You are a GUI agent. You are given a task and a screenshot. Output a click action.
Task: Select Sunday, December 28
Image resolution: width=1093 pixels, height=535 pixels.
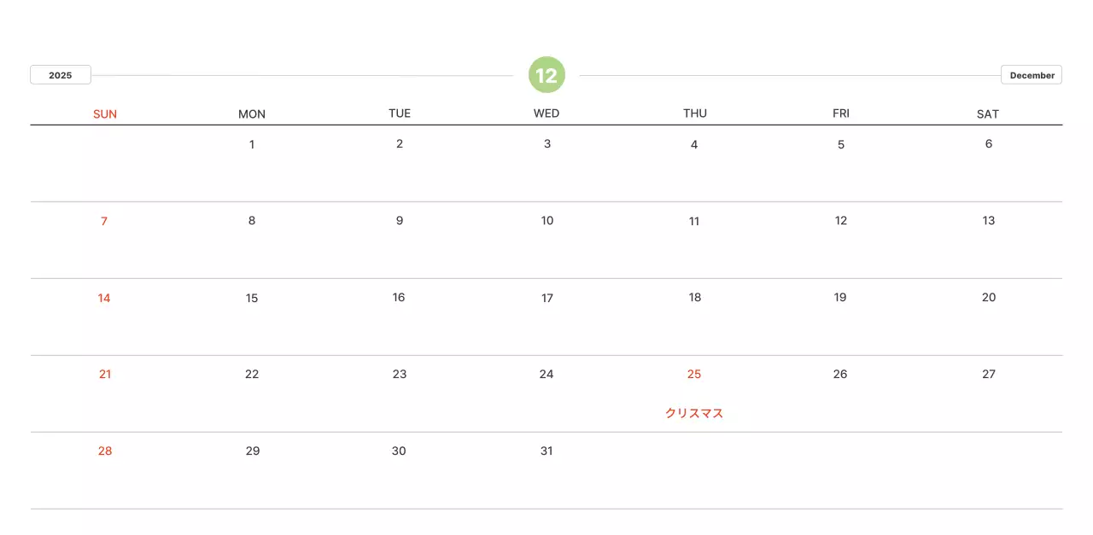point(105,451)
